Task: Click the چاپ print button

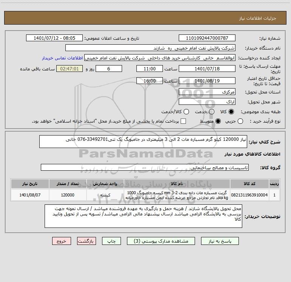Action: [111, 241]
